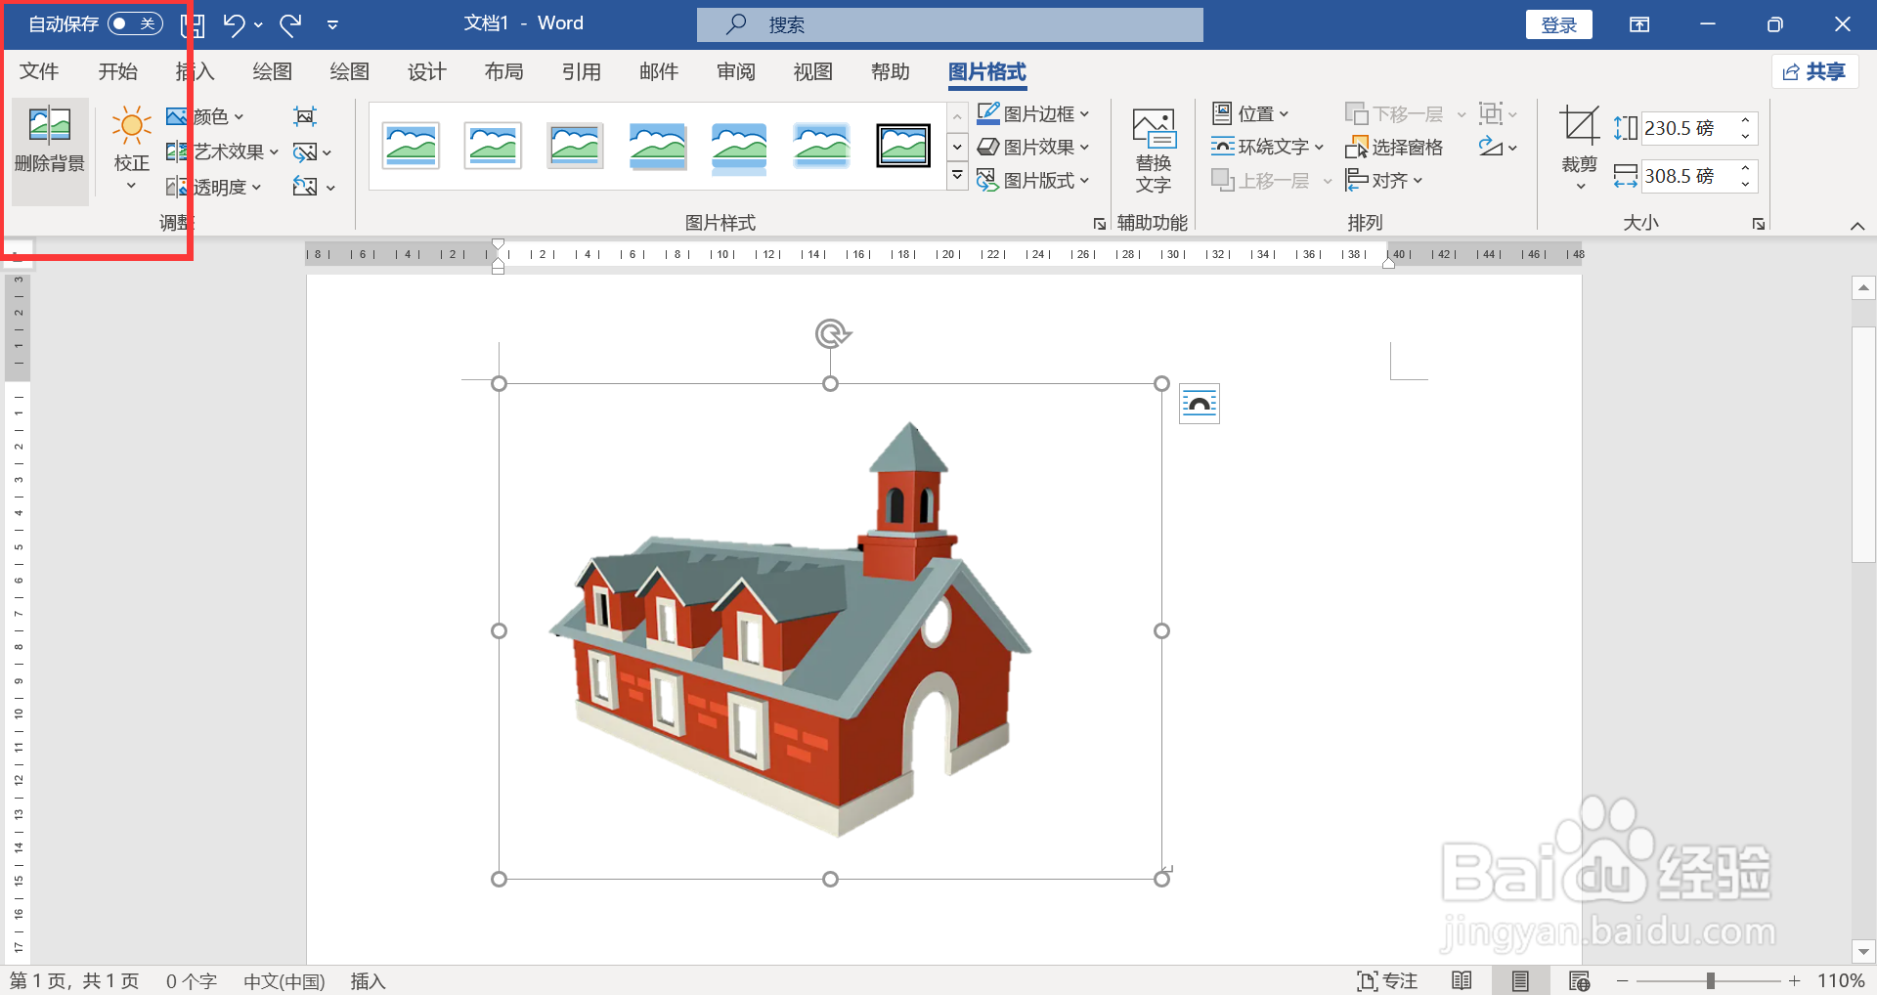Screen dimensions: 1877x995
Task: Apply the first simple frame picture style
Action: pos(411,146)
